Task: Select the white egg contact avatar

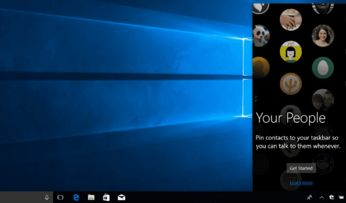Action: click(323, 68)
